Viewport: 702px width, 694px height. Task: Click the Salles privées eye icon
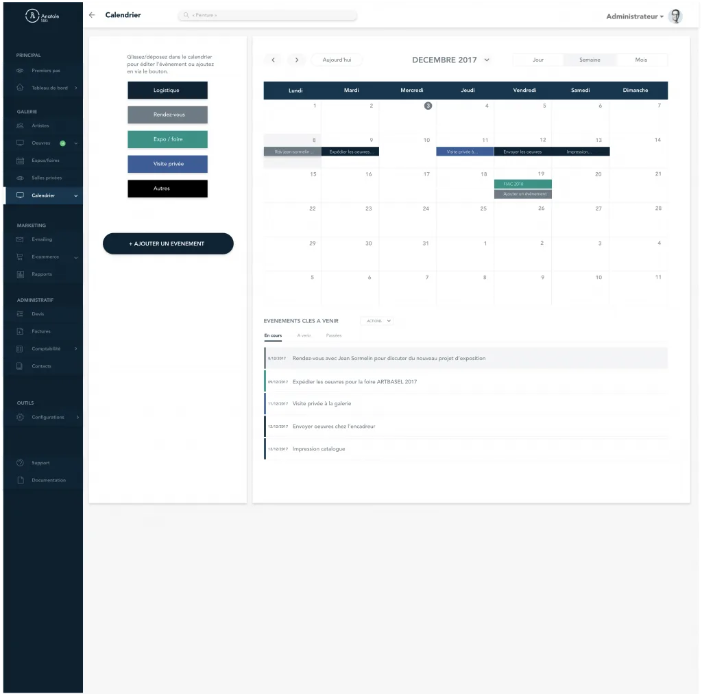[20, 178]
